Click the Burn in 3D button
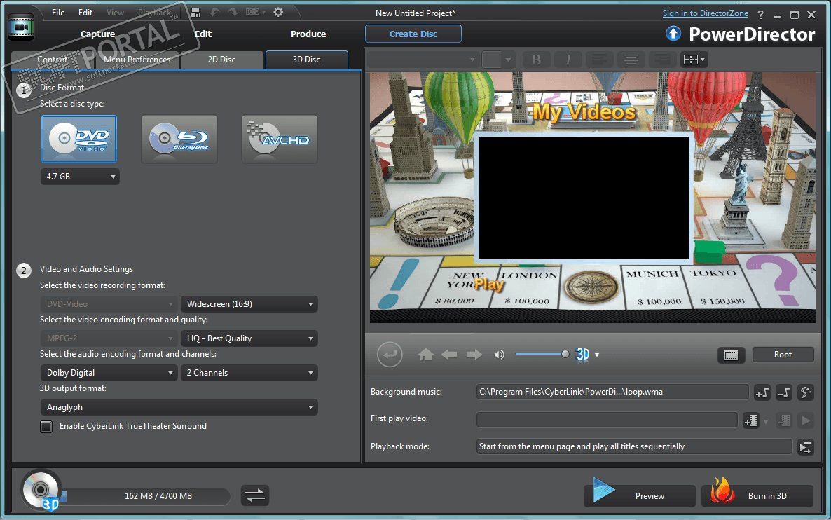The image size is (831, 520). pyautogui.click(x=757, y=495)
